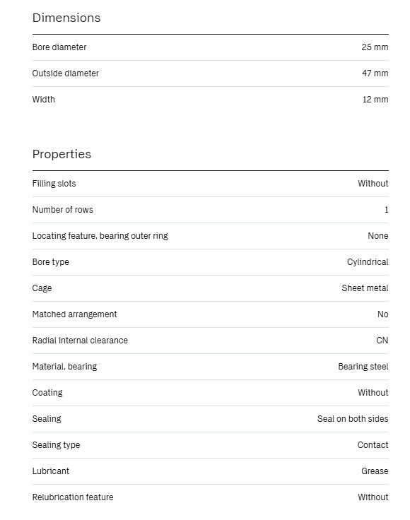Screen dimensions: 410x520
Task: Click the Cylindrical bore type value
Action: [x=368, y=262]
